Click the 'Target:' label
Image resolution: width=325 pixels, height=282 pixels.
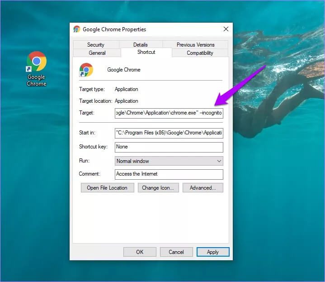tap(87, 113)
